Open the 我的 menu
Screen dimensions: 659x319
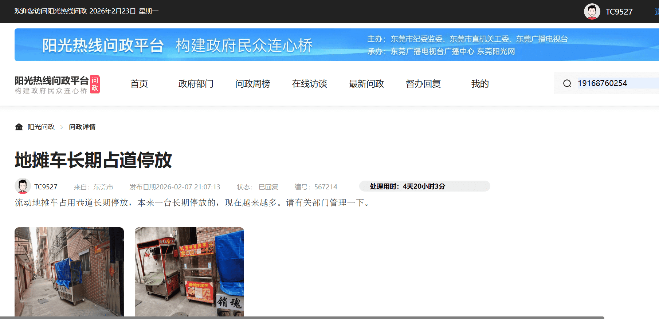pos(480,84)
